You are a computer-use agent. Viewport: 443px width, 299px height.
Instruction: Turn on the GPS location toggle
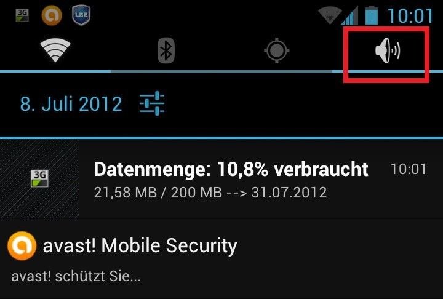click(277, 50)
